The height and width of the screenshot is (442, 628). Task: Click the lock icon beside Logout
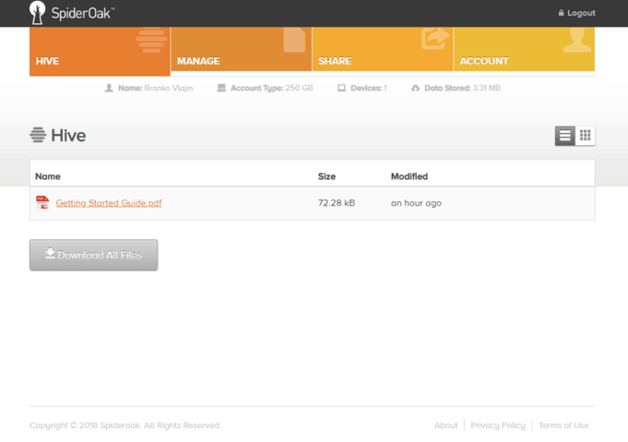(x=561, y=13)
